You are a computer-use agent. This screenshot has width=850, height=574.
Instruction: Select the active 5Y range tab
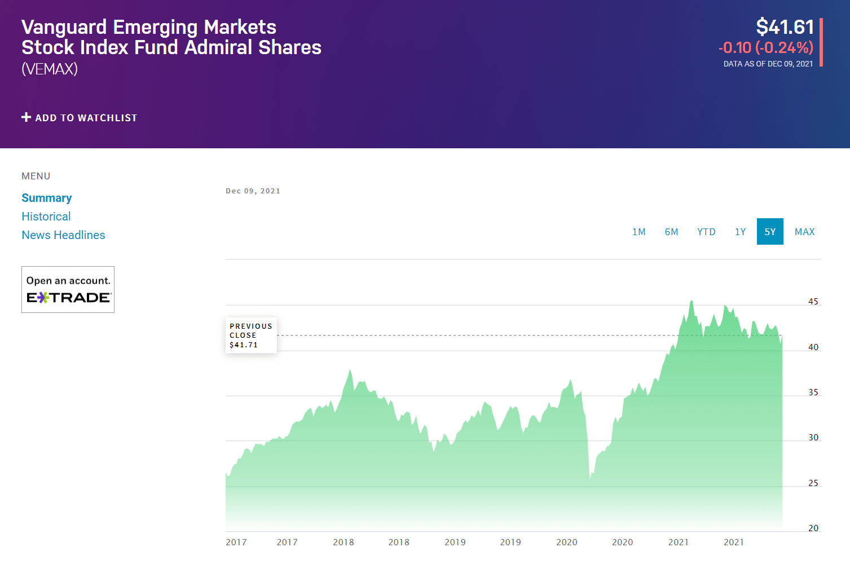[x=770, y=232]
